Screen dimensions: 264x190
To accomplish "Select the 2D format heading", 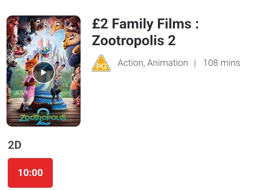I will 15,145.
